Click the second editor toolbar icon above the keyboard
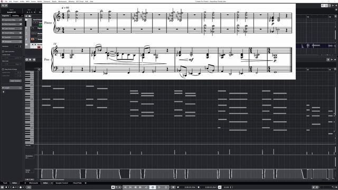 pos(31,60)
